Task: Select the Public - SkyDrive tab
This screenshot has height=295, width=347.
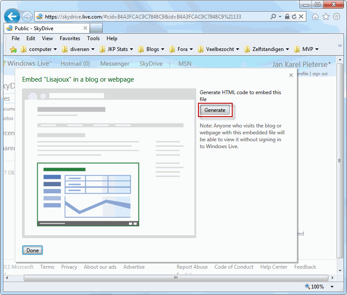Action: click(x=46, y=28)
